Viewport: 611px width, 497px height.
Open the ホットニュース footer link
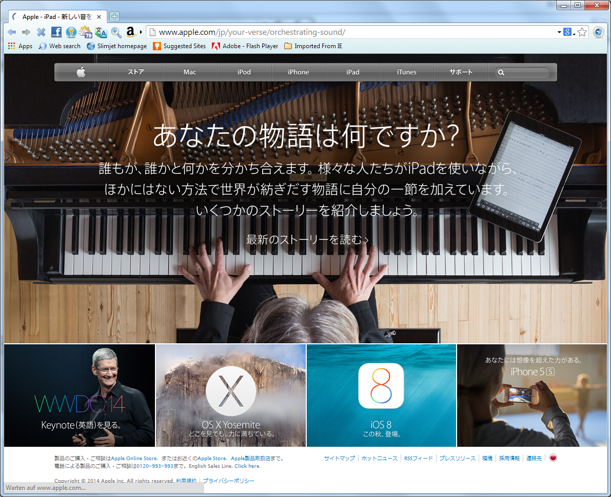coord(380,458)
